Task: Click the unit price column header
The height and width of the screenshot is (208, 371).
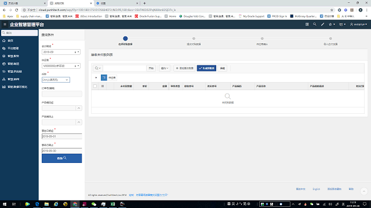Action: pyautogui.click(x=144, y=86)
